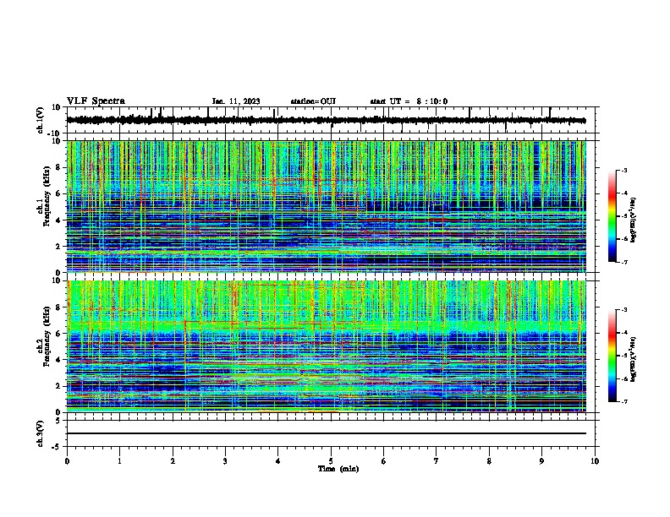Image resolution: width=670 pixels, height=517 pixels.
Task: Click the "-5" label on ch.2 colorbar
Action: 623,356
